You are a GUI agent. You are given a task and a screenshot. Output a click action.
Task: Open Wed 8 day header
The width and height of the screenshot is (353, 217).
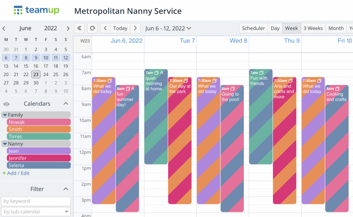[x=239, y=41]
